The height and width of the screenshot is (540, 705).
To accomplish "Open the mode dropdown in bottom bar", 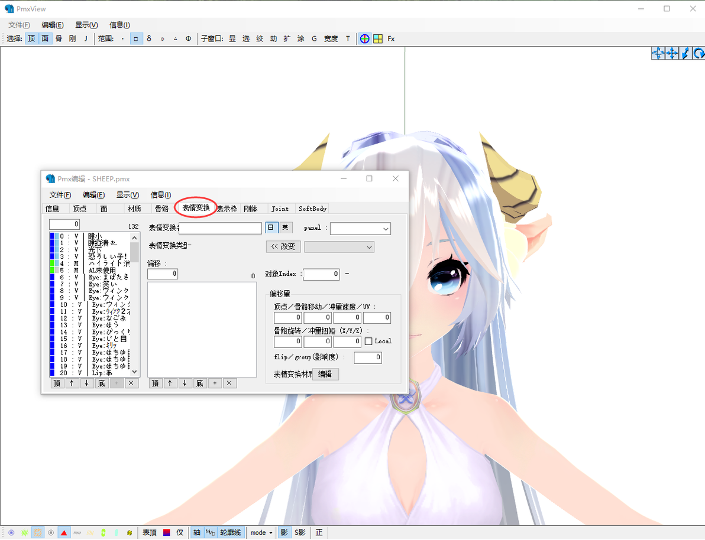I will click(261, 533).
